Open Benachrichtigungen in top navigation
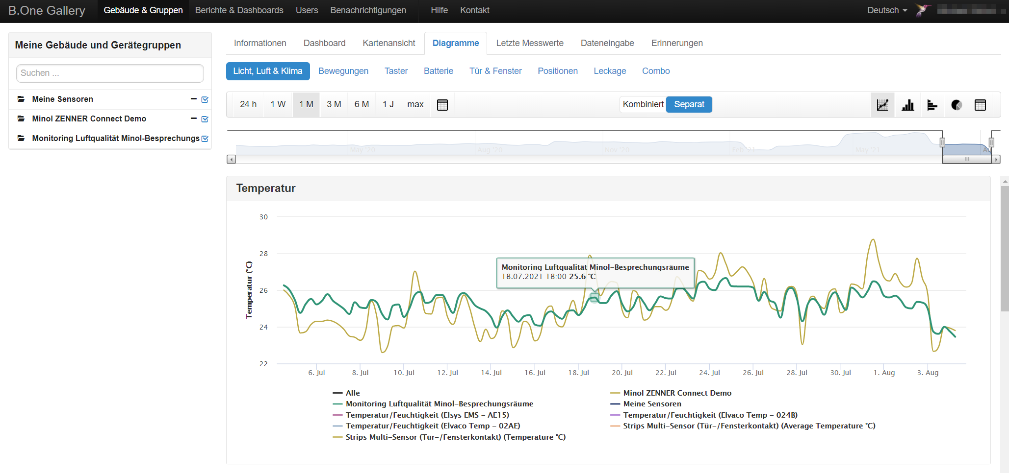The height and width of the screenshot is (473, 1009). (368, 10)
